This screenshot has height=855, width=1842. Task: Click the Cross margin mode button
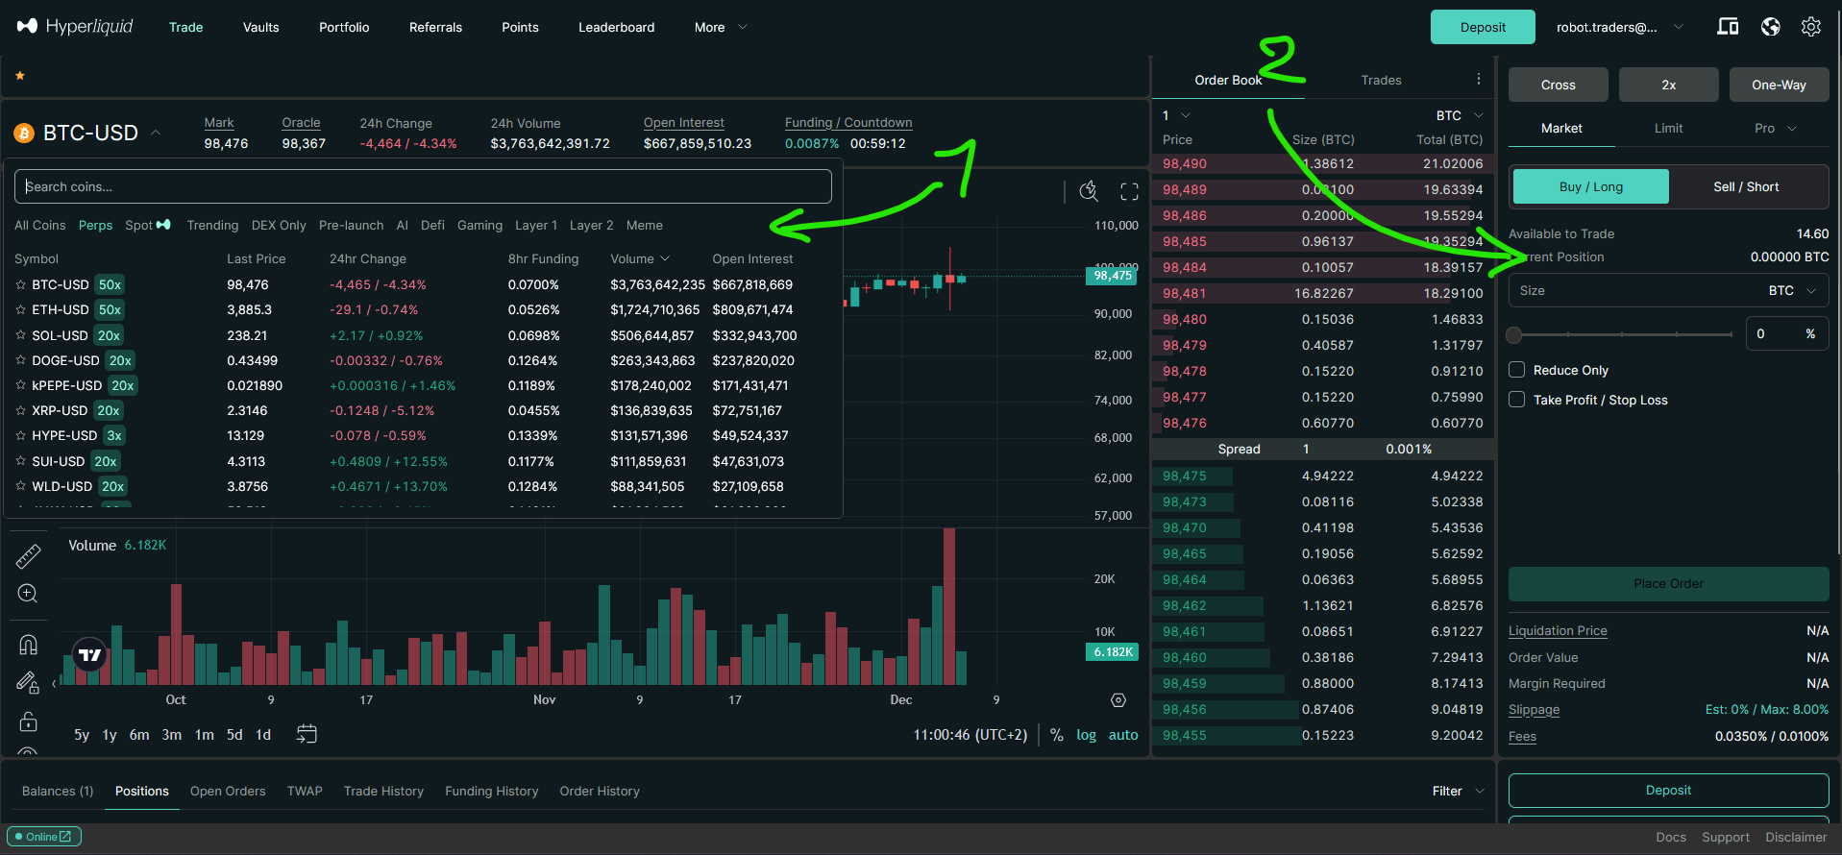pos(1558,85)
